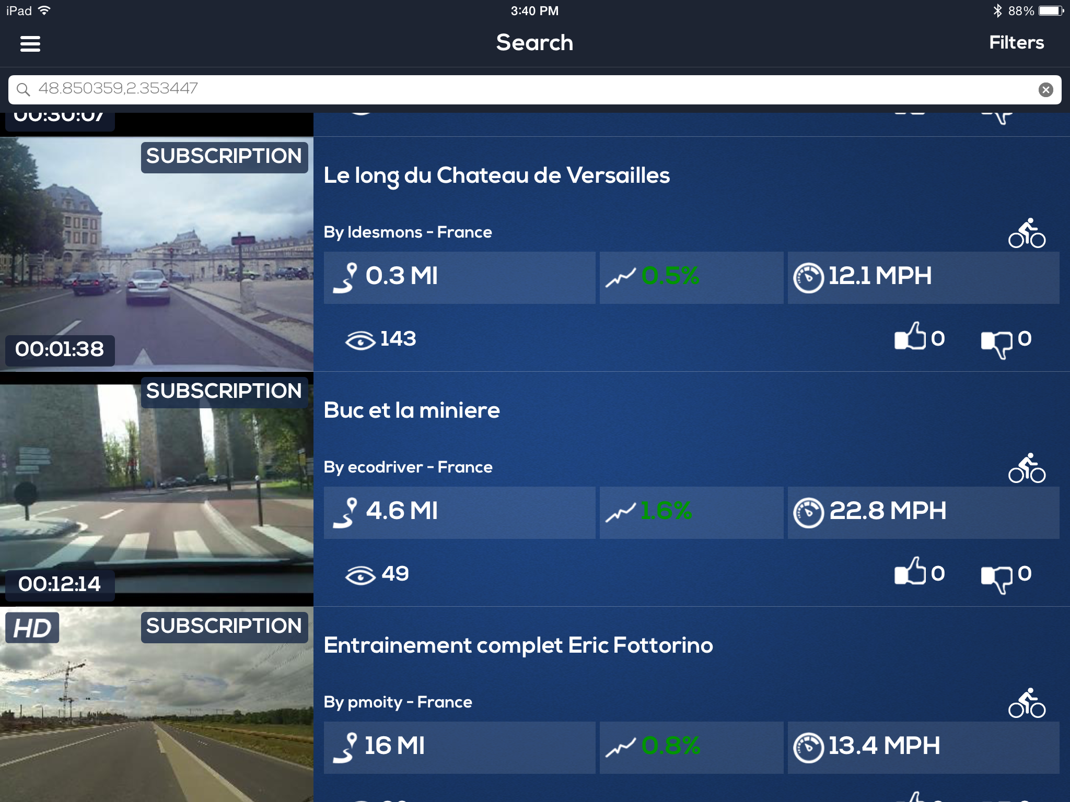Screen dimensions: 1070x802
Task: Tap distance route icon beside 16 MI
Action: [345, 748]
